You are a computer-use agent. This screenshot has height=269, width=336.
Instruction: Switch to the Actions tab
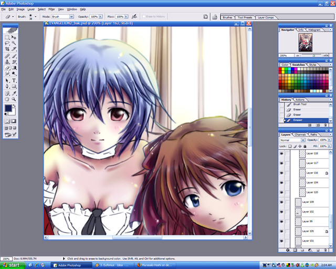coord(300,100)
